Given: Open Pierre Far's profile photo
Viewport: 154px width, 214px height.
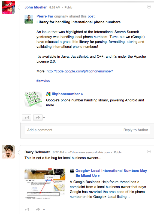Looking at the screenshot, I should 29,19.
